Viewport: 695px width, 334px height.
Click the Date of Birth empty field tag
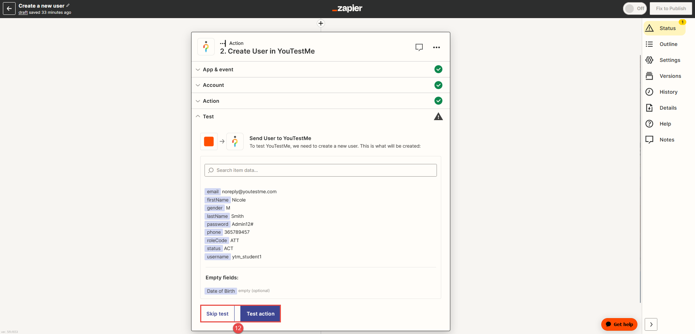221,291
